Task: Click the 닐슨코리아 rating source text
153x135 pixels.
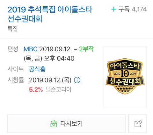Action: pyautogui.click(x=59, y=90)
